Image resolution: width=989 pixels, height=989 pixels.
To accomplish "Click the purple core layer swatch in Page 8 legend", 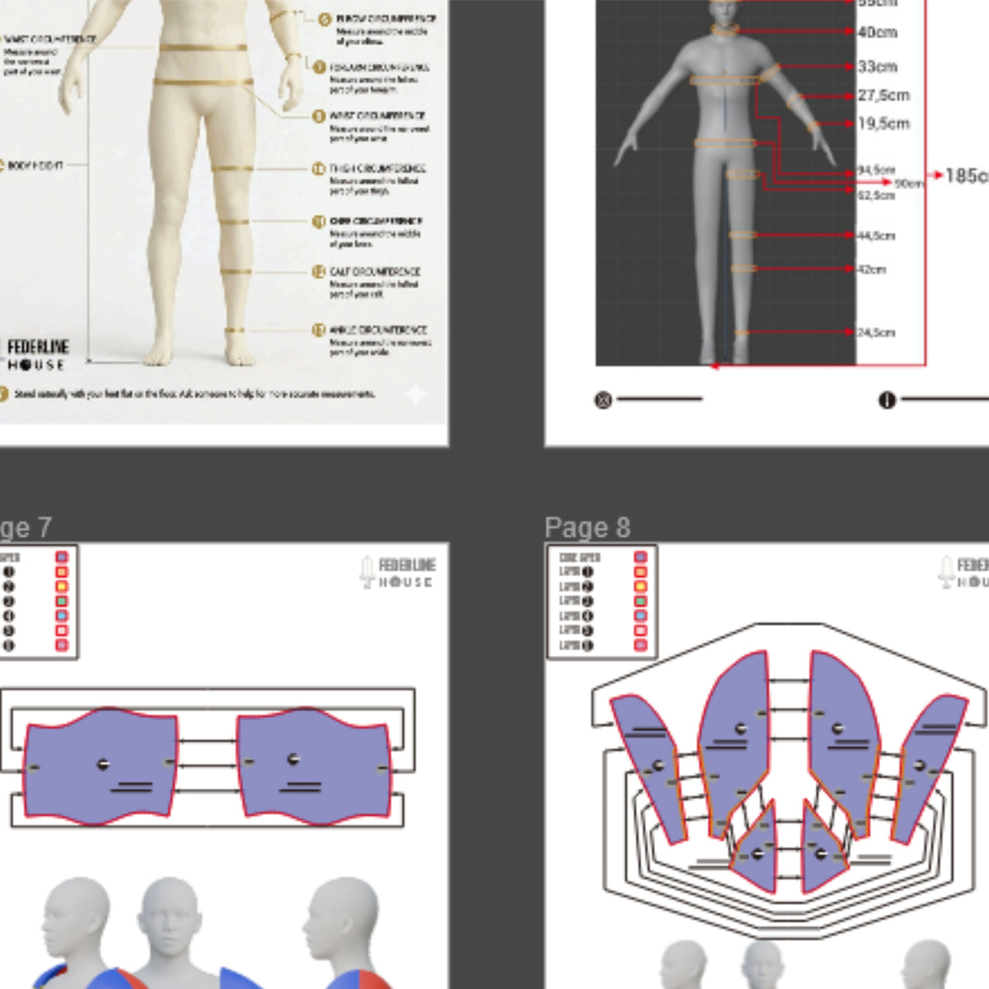I will pos(640,557).
